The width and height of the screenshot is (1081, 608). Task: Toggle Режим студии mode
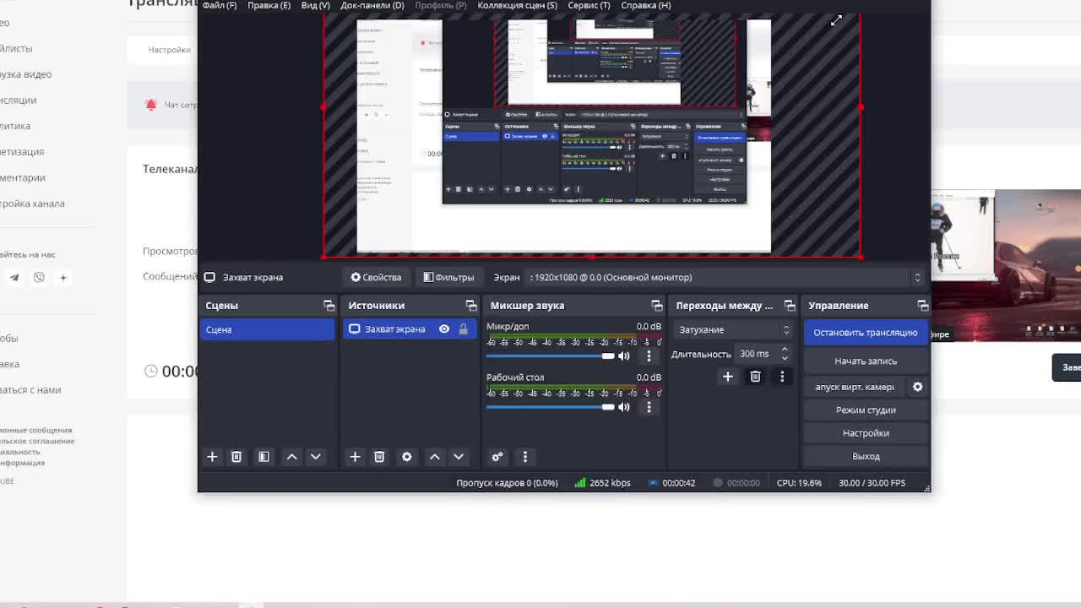click(866, 410)
